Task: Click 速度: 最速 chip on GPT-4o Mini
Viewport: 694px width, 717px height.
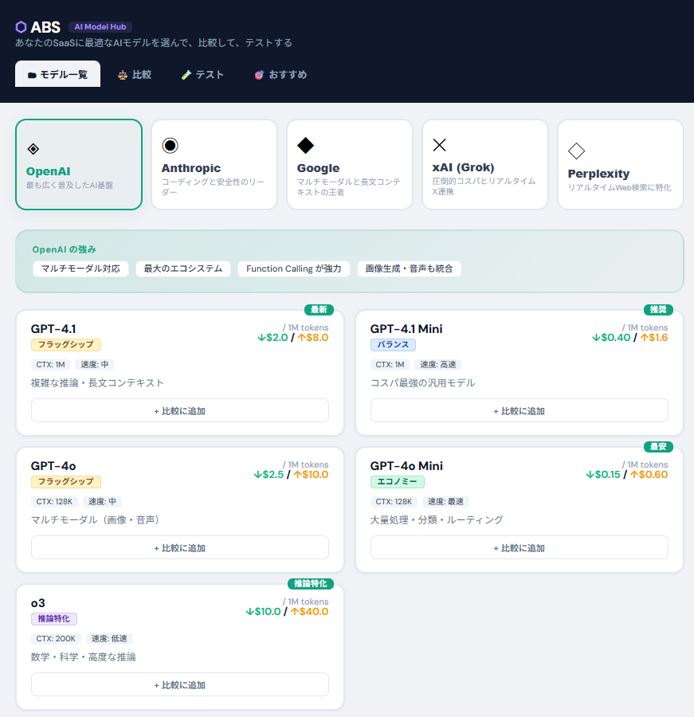Action: click(445, 502)
